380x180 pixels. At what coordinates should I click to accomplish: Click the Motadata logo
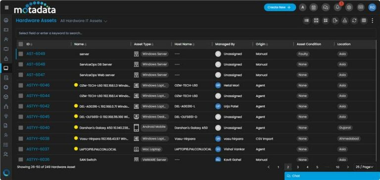pyautogui.click(x=35, y=8)
